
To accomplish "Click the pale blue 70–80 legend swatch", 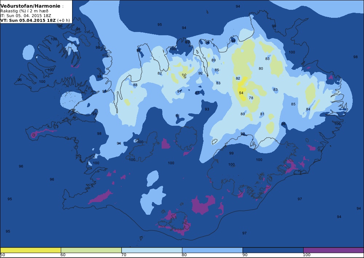I will click(152, 250).
